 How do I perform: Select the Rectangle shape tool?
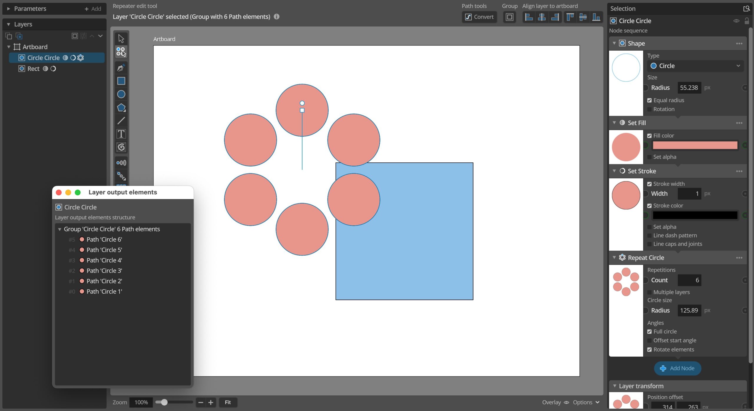tap(121, 81)
